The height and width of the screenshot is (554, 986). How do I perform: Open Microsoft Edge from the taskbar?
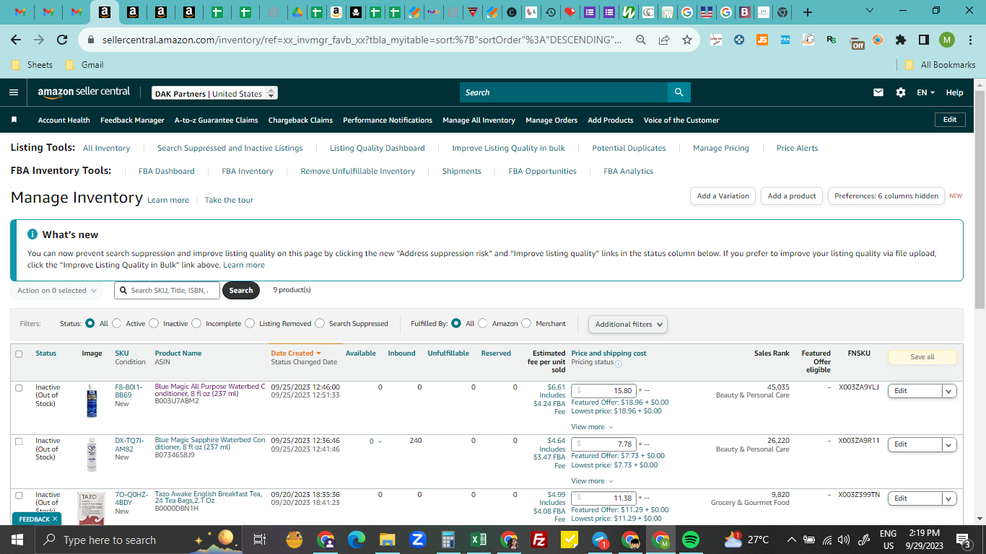[357, 540]
